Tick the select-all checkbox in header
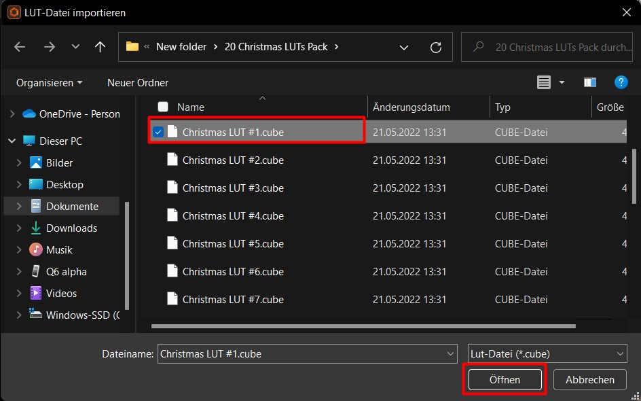The height and width of the screenshot is (401, 641). pos(163,107)
